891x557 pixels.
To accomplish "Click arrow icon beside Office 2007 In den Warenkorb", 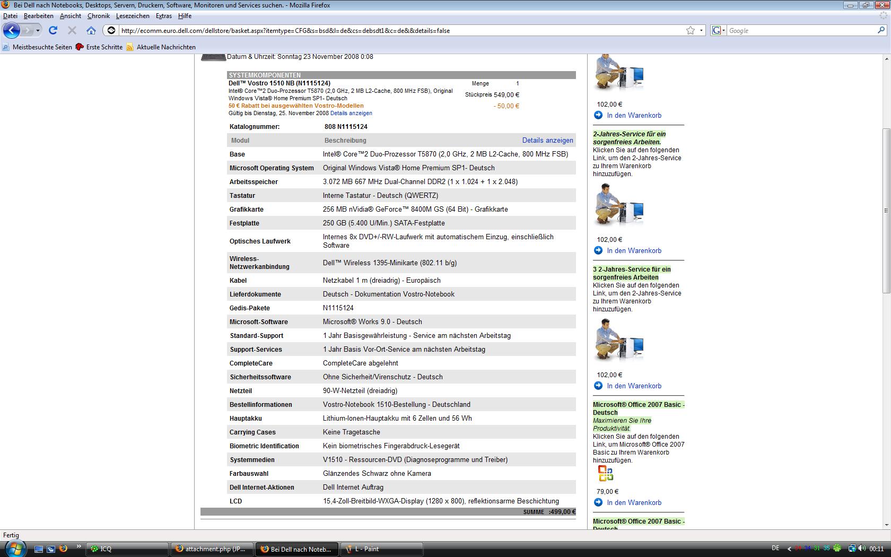I will pyautogui.click(x=598, y=502).
